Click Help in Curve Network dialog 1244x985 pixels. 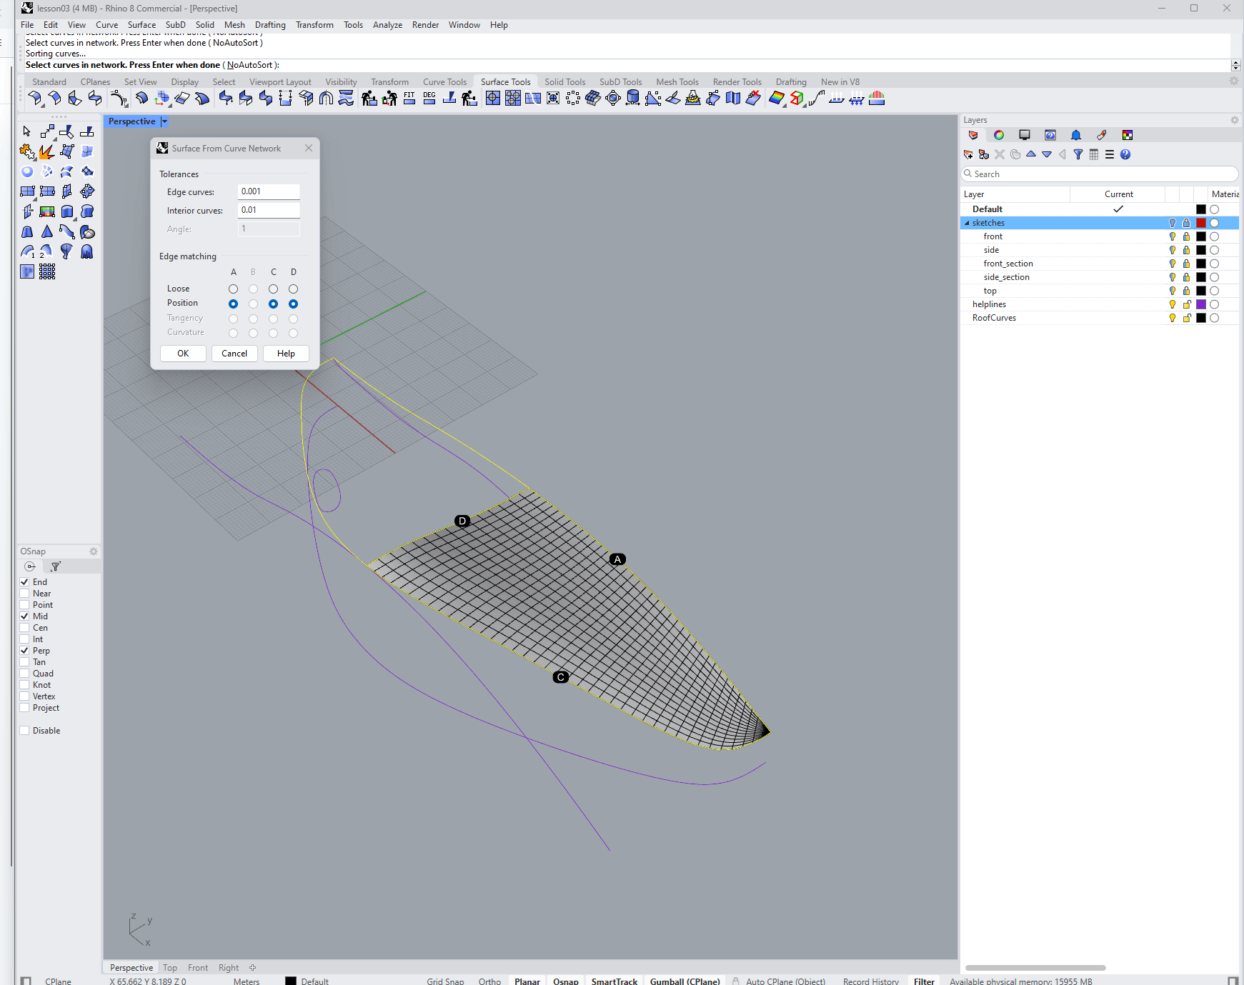tap(286, 354)
